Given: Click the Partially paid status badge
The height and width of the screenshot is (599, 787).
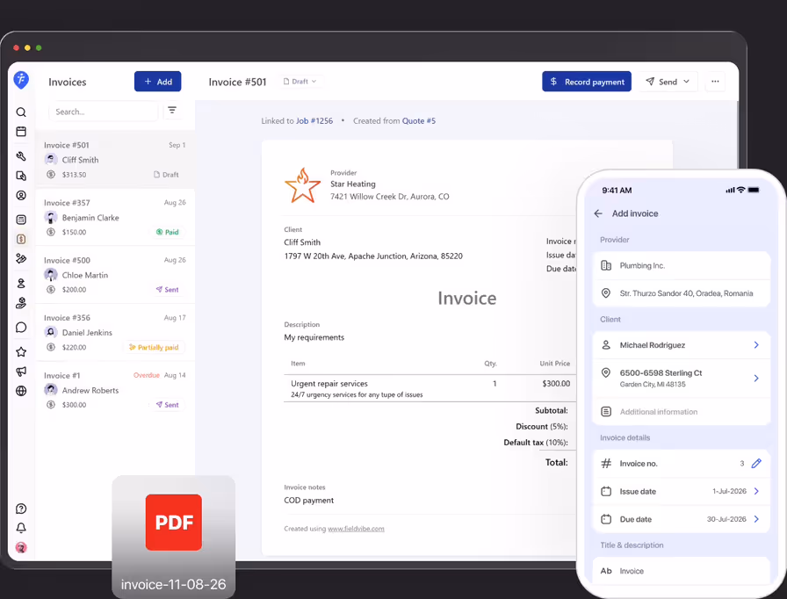Looking at the screenshot, I should tap(154, 347).
